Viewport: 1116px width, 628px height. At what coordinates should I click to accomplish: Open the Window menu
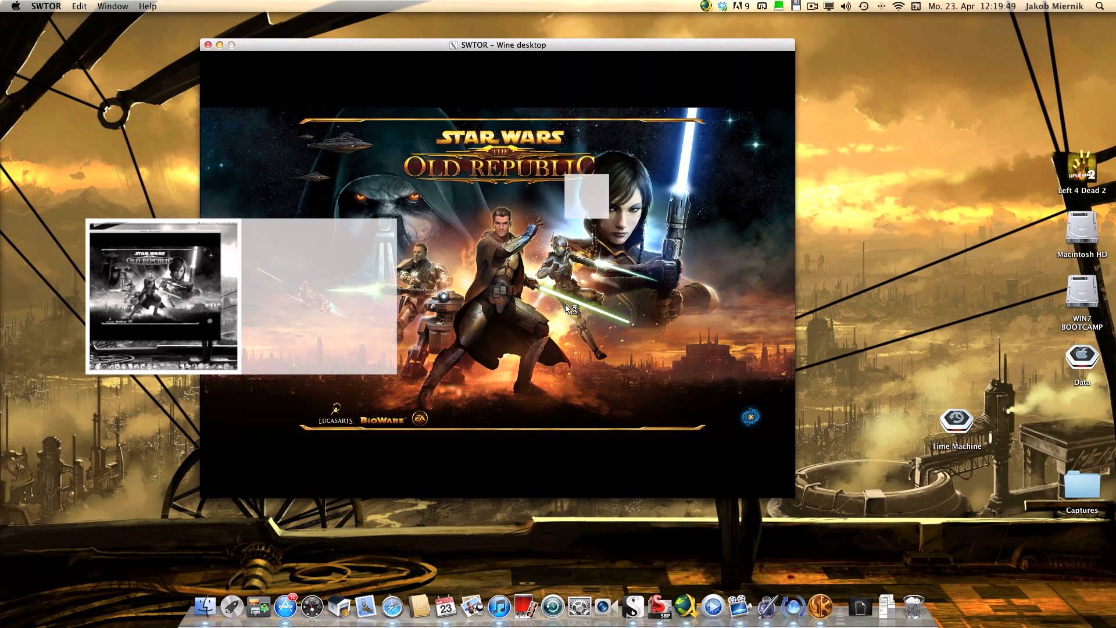(113, 6)
